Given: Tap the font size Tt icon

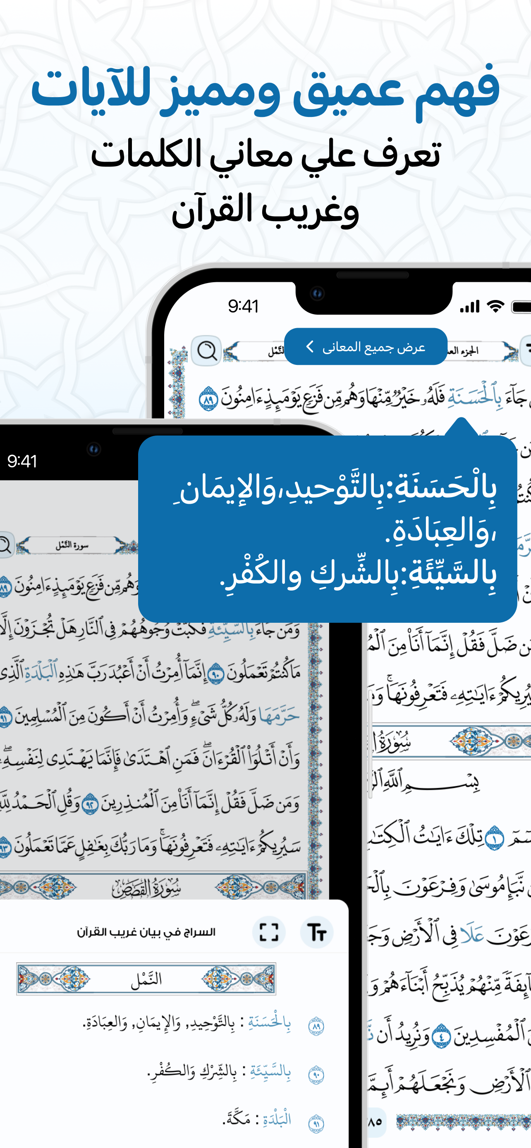Looking at the screenshot, I should [x=316, y=932].
